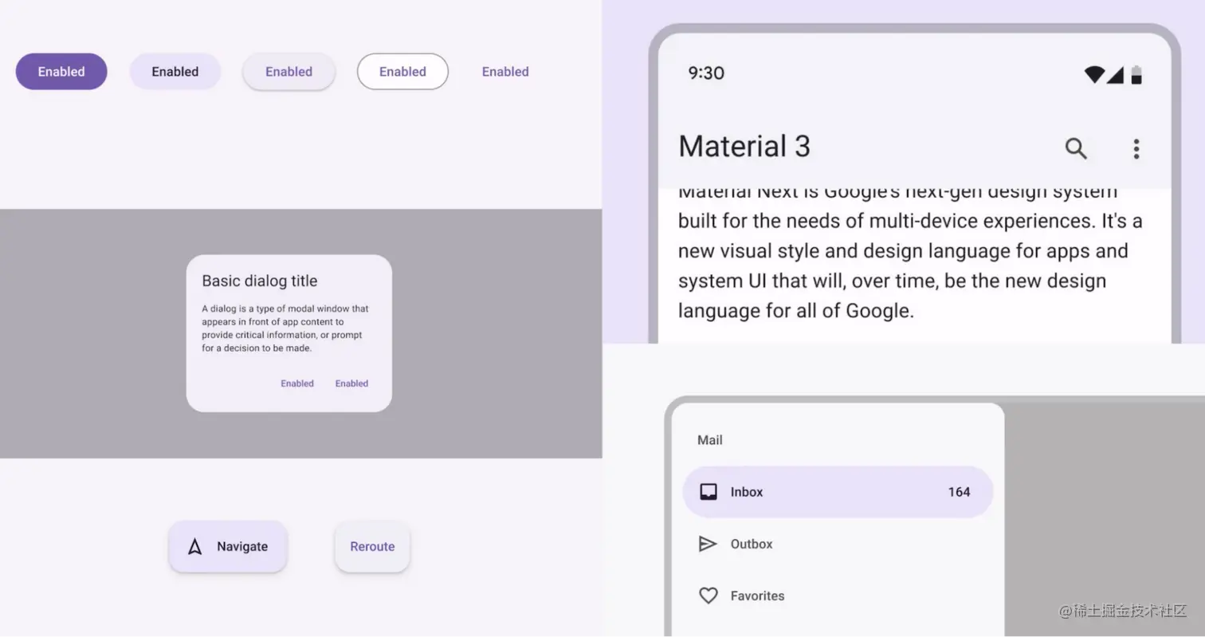Click the Mail drawer section header

tap(710, 440)
